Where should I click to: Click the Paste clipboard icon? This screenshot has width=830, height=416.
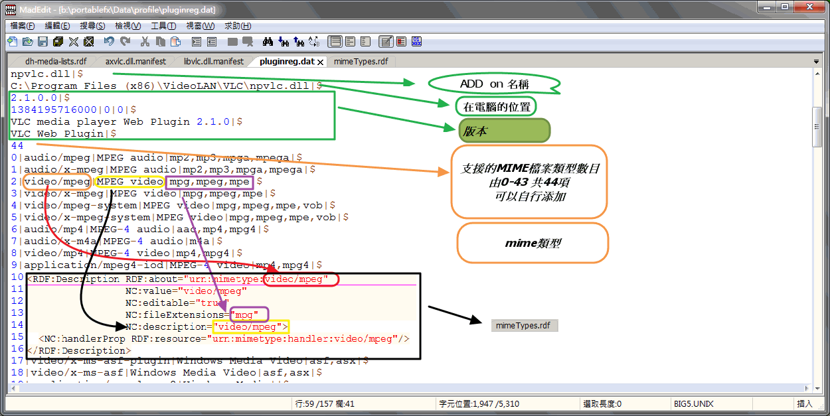click(x=175, y=42)
